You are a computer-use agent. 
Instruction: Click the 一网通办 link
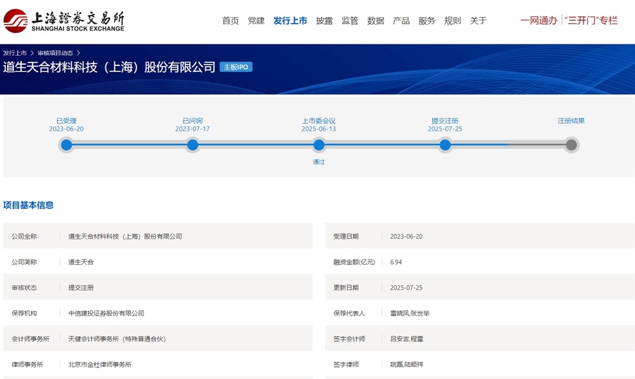(x=538, y=21)
